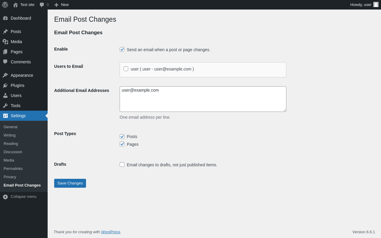This screenshot has height=238, width=381.
Task: Click the Dashboard gauge icon
Action: 5,18
